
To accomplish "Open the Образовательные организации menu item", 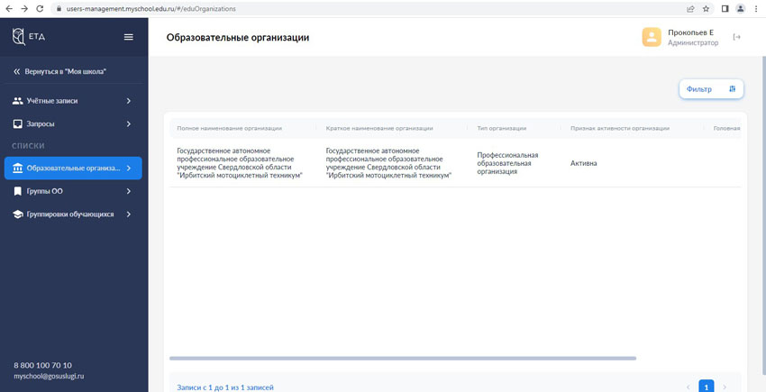I will 72,168.
